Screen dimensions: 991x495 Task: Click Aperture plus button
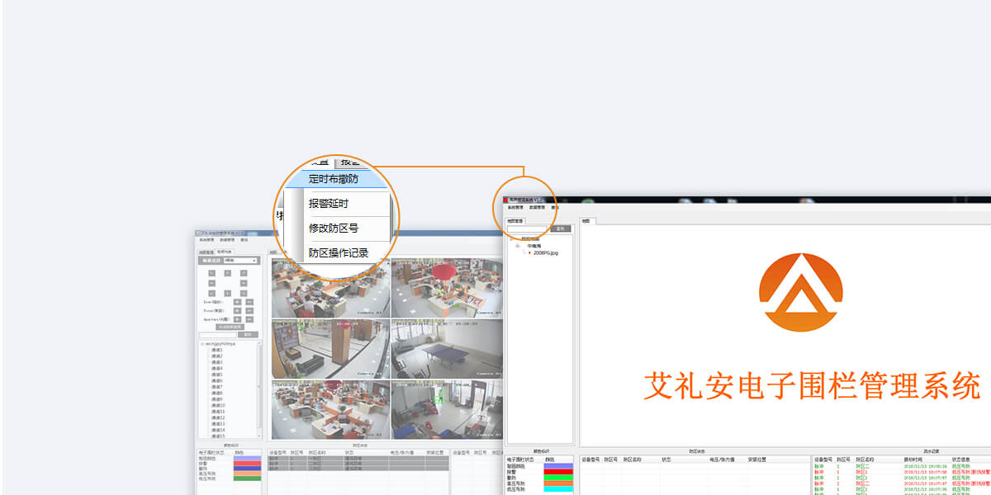[x=237, y=318]
